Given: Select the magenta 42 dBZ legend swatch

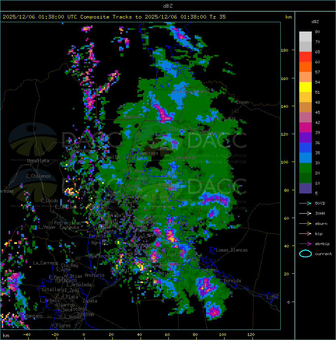Looking at the screenshot, I should click(305, 128).
